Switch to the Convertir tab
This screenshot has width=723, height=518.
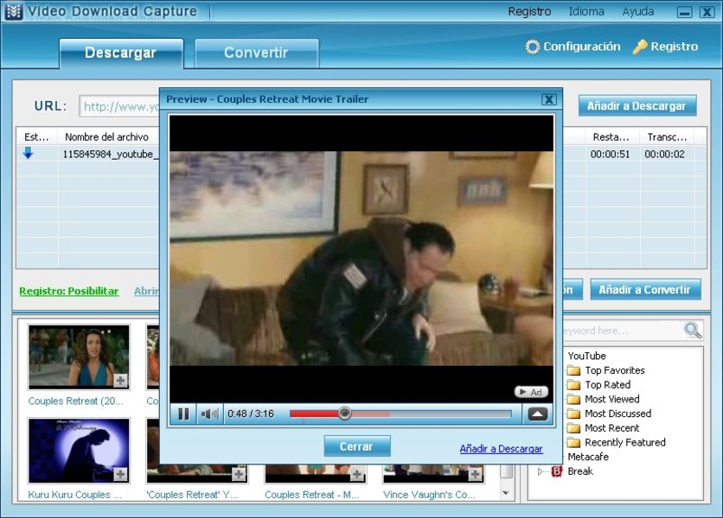coord(256,53)
